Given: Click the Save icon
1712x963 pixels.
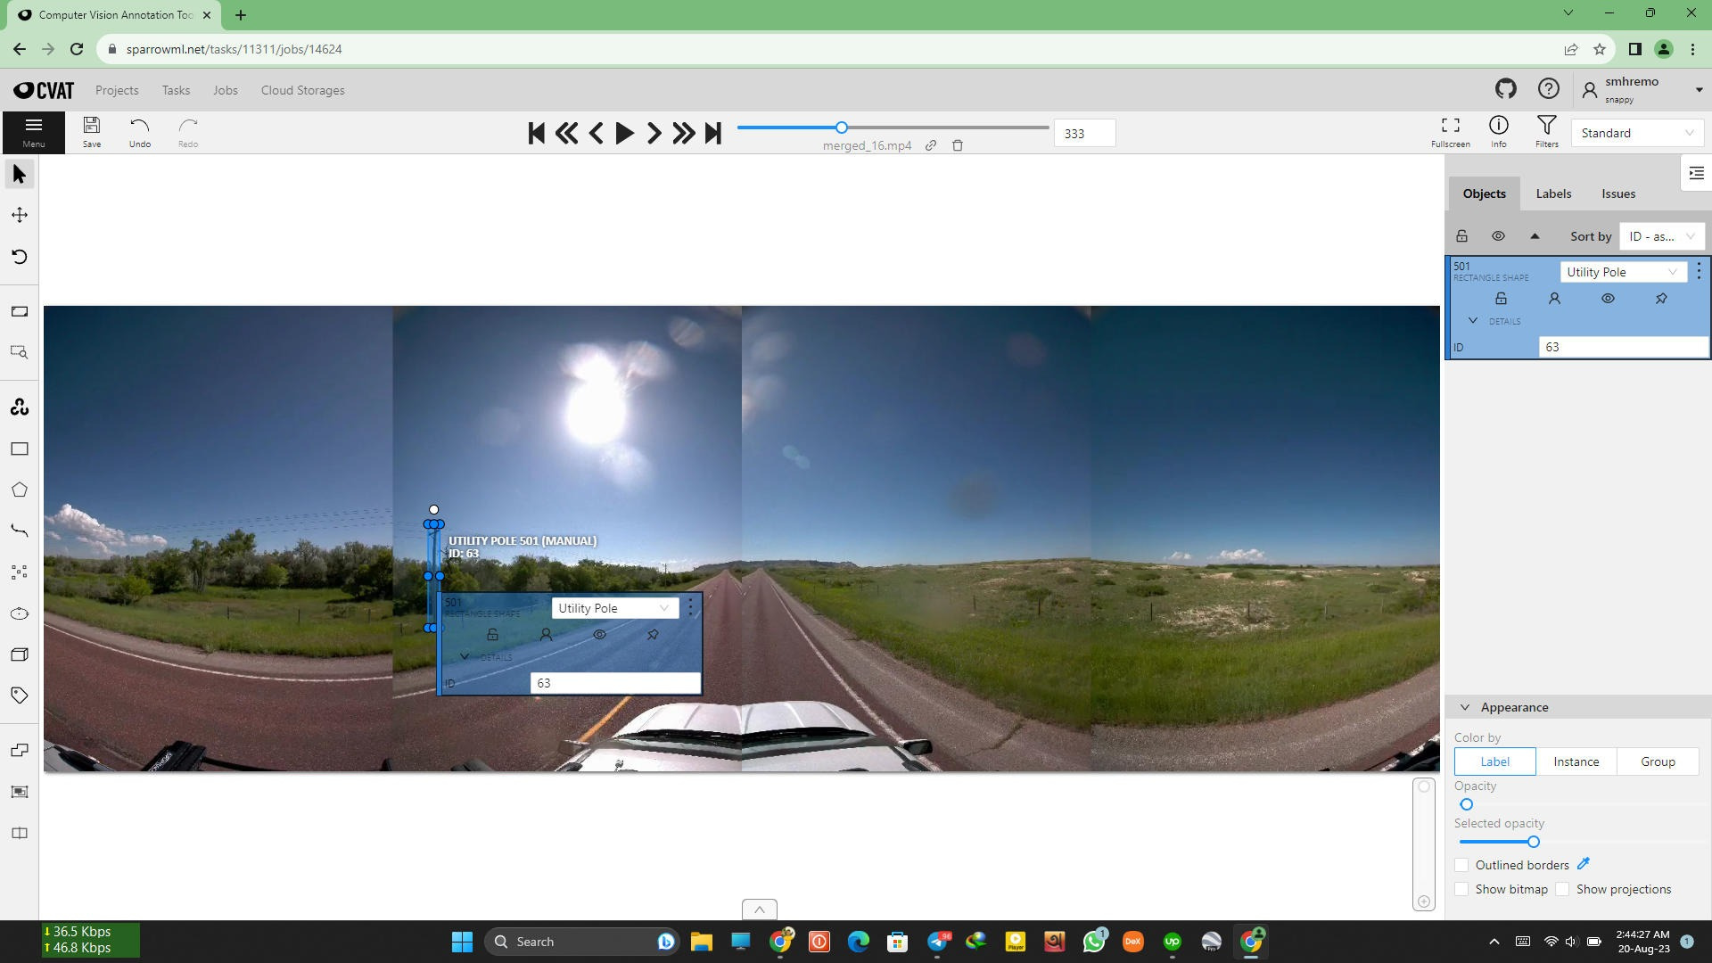Looking at the screenshot, I should (x=91, y=131).
